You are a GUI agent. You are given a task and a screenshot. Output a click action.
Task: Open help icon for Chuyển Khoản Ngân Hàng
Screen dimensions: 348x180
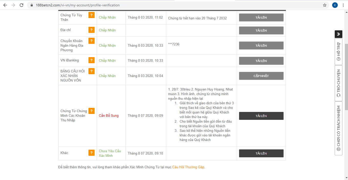91,41
